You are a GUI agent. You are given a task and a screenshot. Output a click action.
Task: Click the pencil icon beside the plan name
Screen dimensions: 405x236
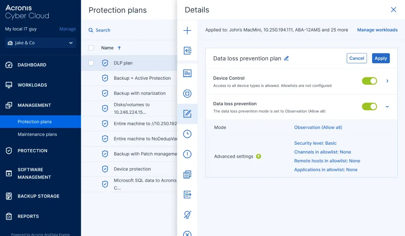click(x=286, y=58)
